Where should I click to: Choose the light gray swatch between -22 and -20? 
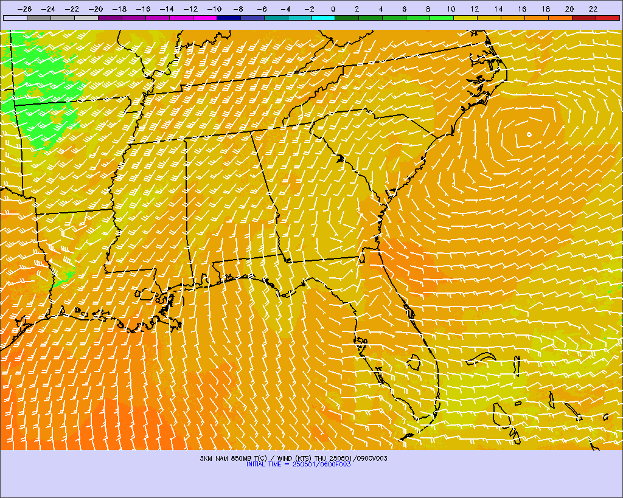point(86,18)
